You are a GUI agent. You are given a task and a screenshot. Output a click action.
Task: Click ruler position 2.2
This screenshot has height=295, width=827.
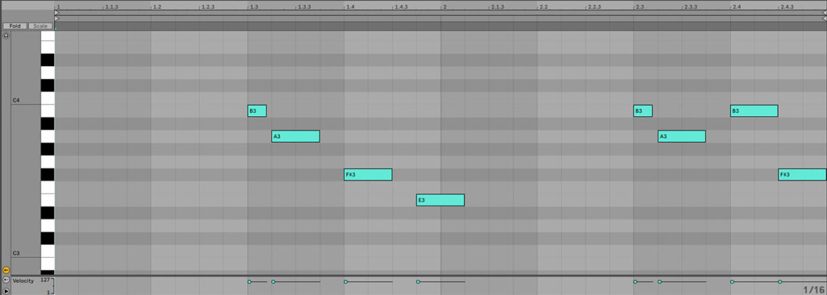click(543, 7)
